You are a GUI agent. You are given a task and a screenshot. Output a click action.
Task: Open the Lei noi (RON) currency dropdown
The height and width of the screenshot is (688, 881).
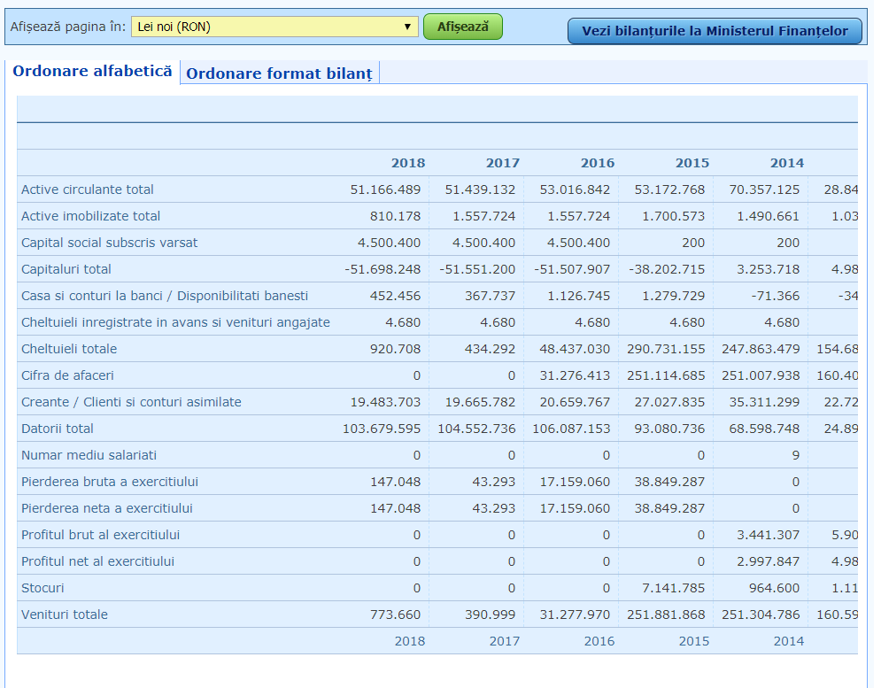point(274,27)
